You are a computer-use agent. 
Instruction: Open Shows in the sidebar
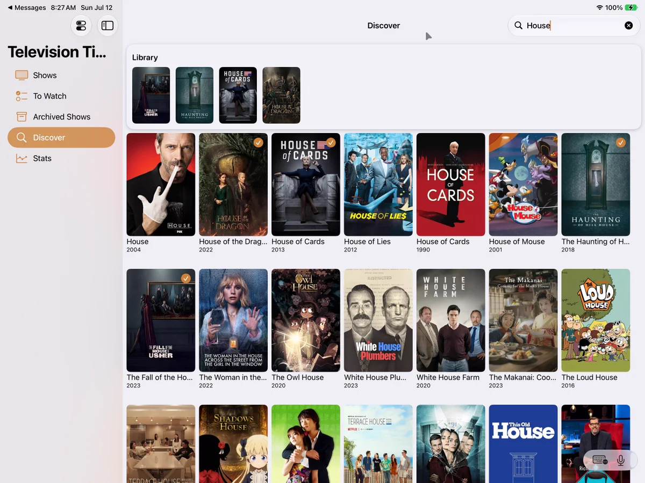coord(61,75)
